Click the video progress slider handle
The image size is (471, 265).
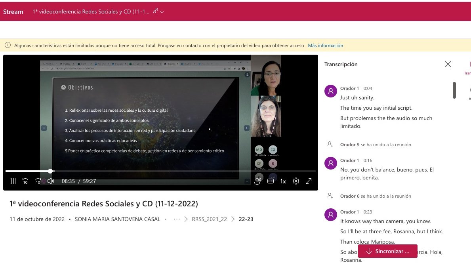click(x=50, y=171)
